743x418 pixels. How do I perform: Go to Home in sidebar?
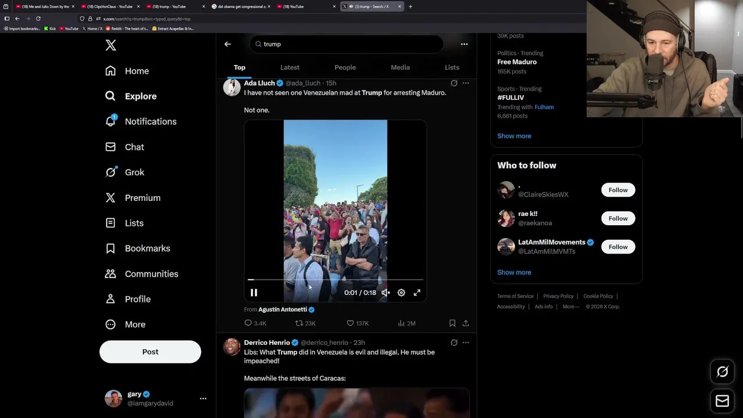click(x=127, y=71)
